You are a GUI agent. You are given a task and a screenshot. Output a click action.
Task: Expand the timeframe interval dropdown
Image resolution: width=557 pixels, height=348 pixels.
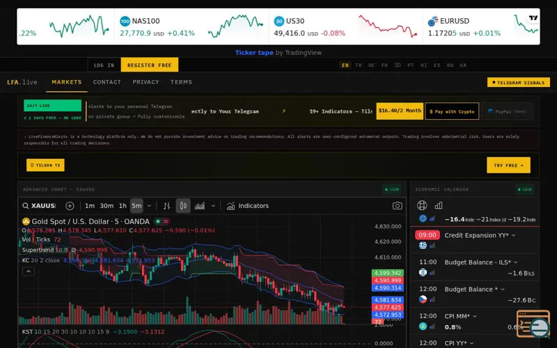(149, 205)
